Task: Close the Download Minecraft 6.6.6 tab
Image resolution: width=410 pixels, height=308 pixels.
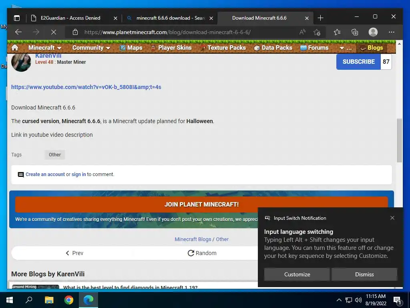Action: coord(307,18)
